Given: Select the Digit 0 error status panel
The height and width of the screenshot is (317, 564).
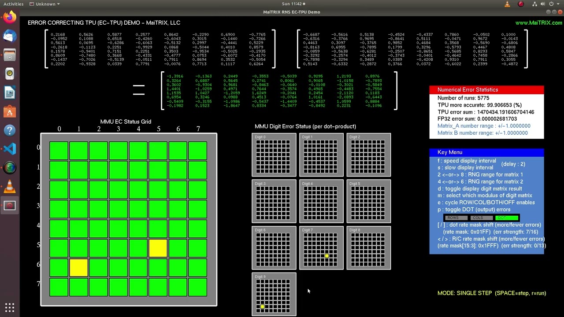Looking at the screenshot, I should click(274, 155).
